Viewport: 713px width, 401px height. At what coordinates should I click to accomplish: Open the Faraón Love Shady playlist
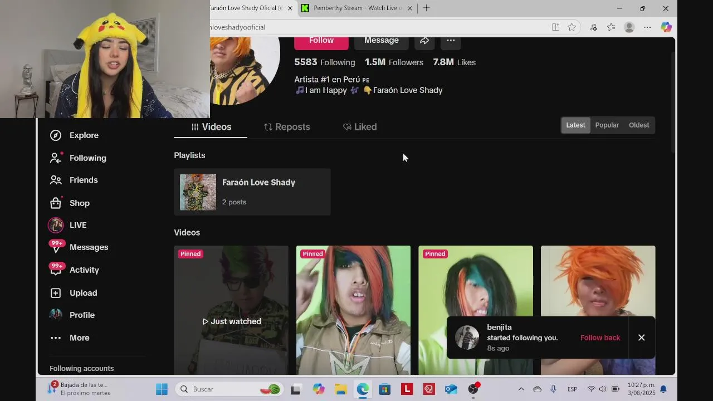tap(252, 192)
